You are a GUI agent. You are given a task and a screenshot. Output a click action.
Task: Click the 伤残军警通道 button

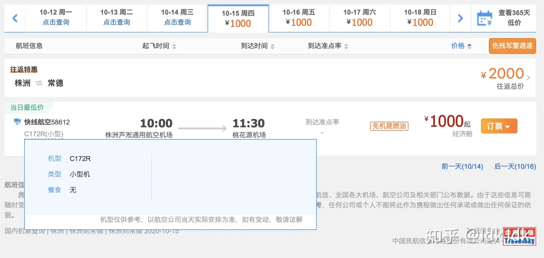click(512, 46)
